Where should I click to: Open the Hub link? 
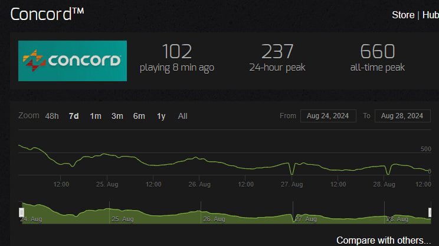tap(430, 15)
